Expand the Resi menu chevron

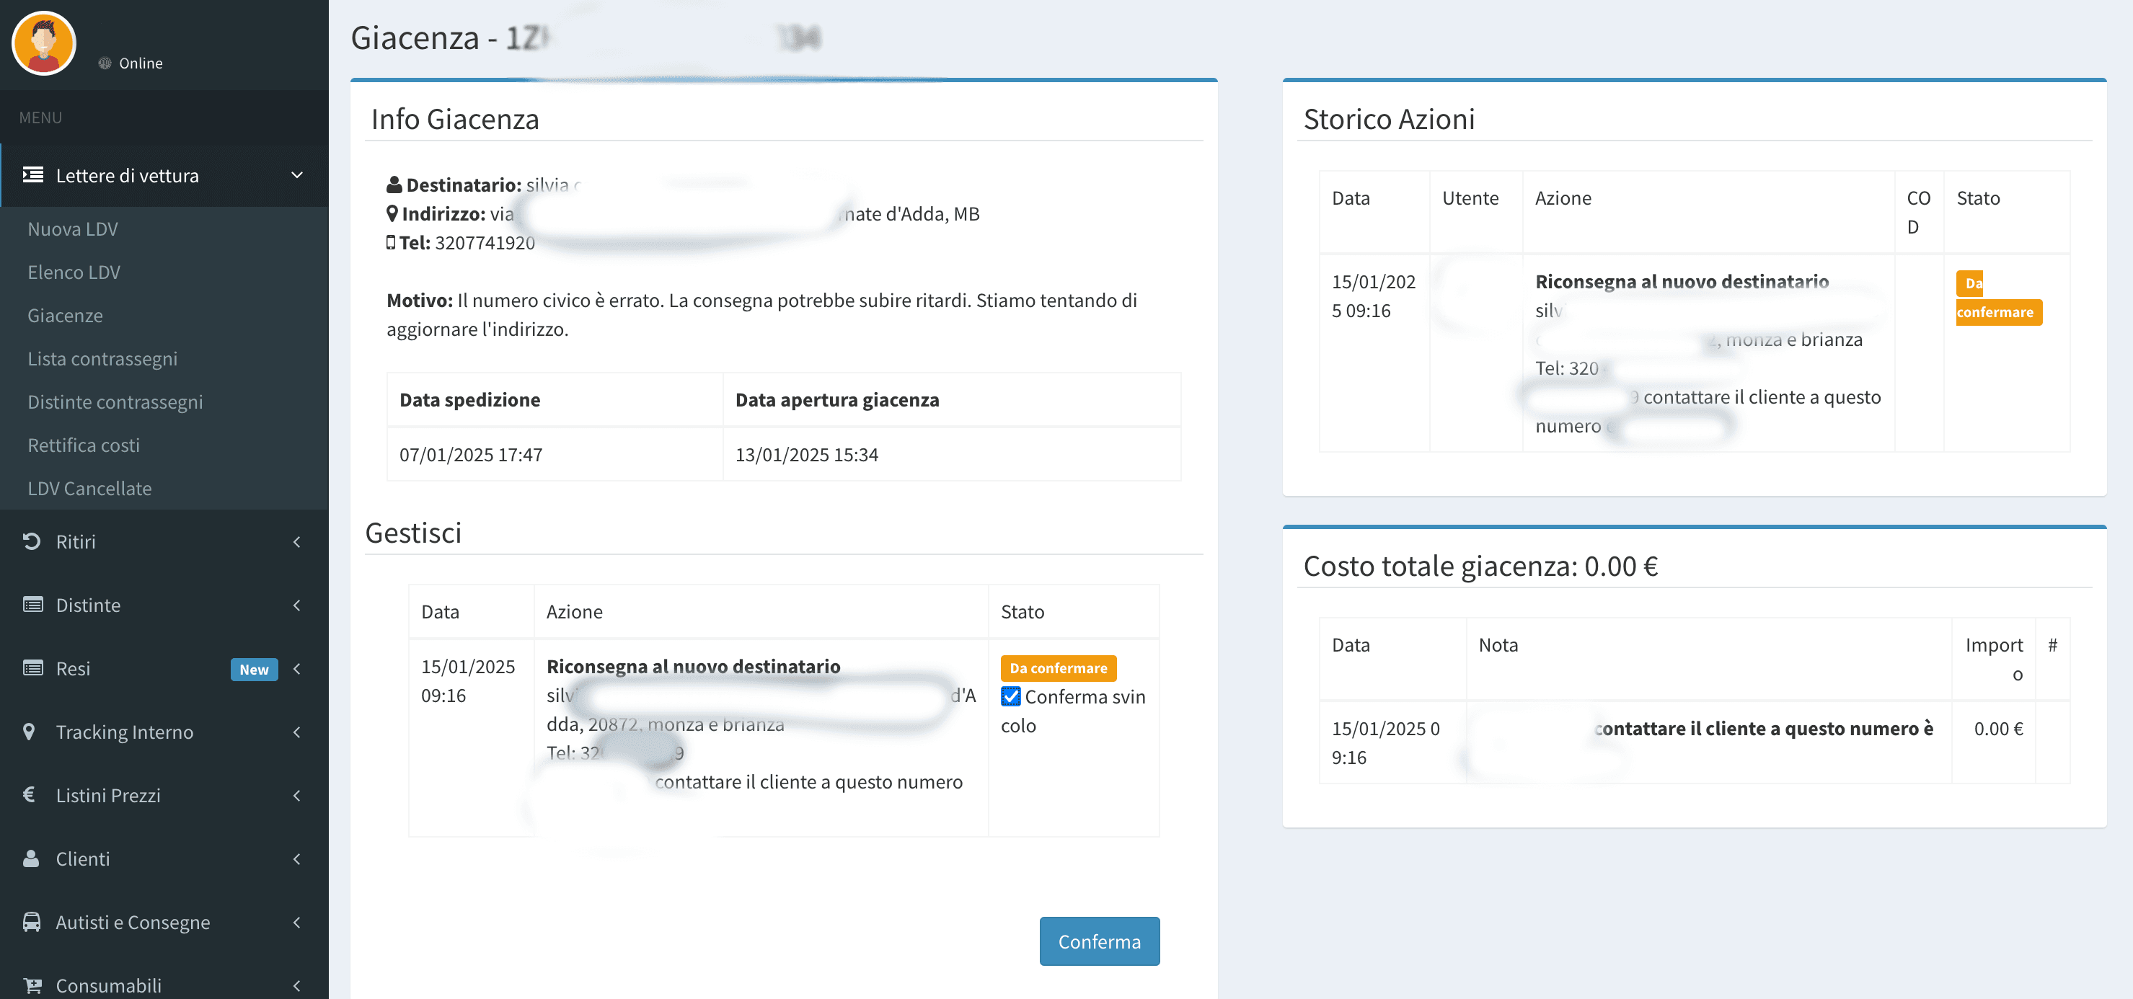[296, 669]
